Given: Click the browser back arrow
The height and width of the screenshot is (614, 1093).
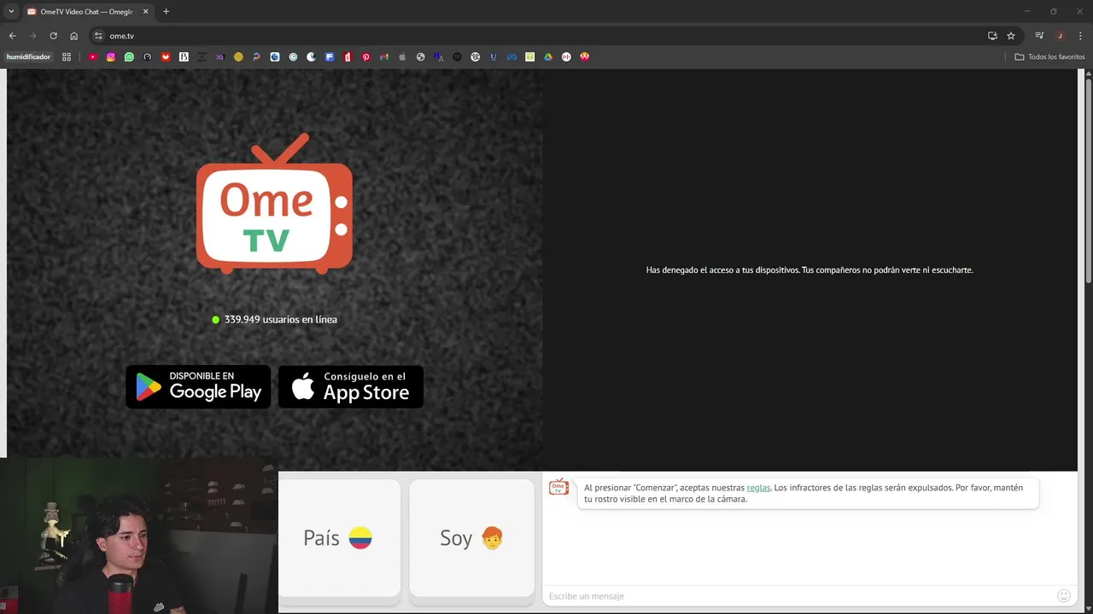Looking at the screenshot, I should 12,36.
